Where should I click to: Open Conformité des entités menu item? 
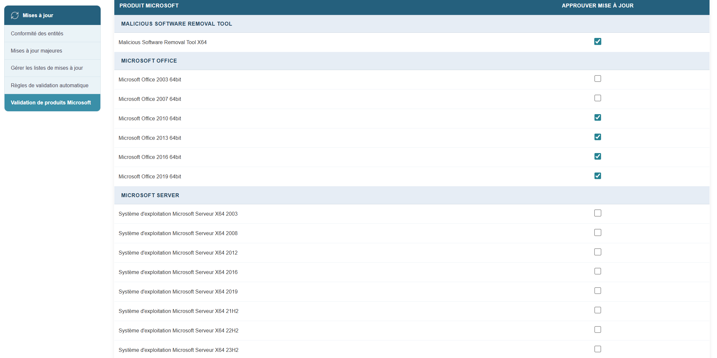(x=37, y=33)
